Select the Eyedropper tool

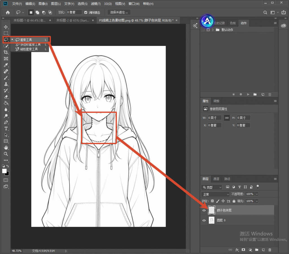6,65
